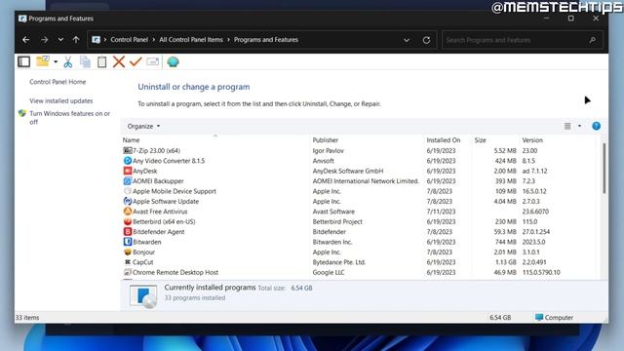Refresh the Programs and Features list
The height and width of the screenshot is (351, 624).
(426, 40)
